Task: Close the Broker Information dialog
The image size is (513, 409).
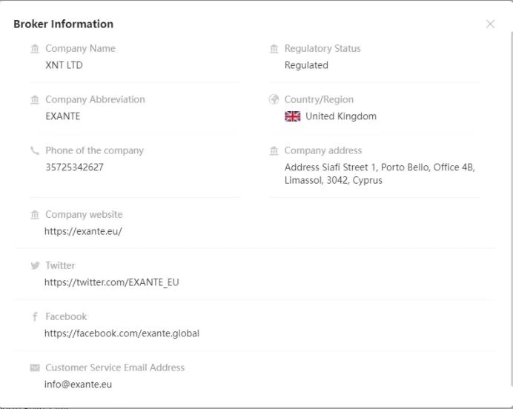Action: point(490,24)
